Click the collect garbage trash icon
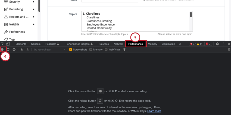The image size is (231, 115). 124,50
